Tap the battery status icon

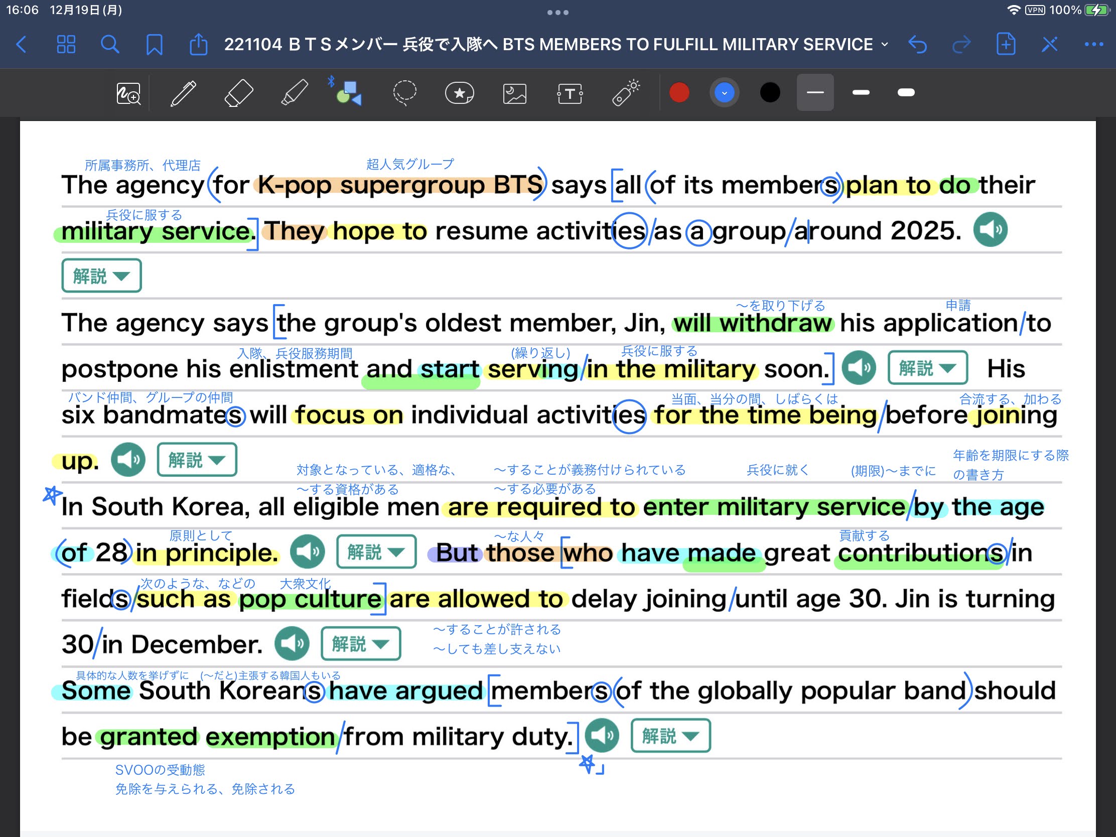pyautogui.click(x=1096, y=10)
